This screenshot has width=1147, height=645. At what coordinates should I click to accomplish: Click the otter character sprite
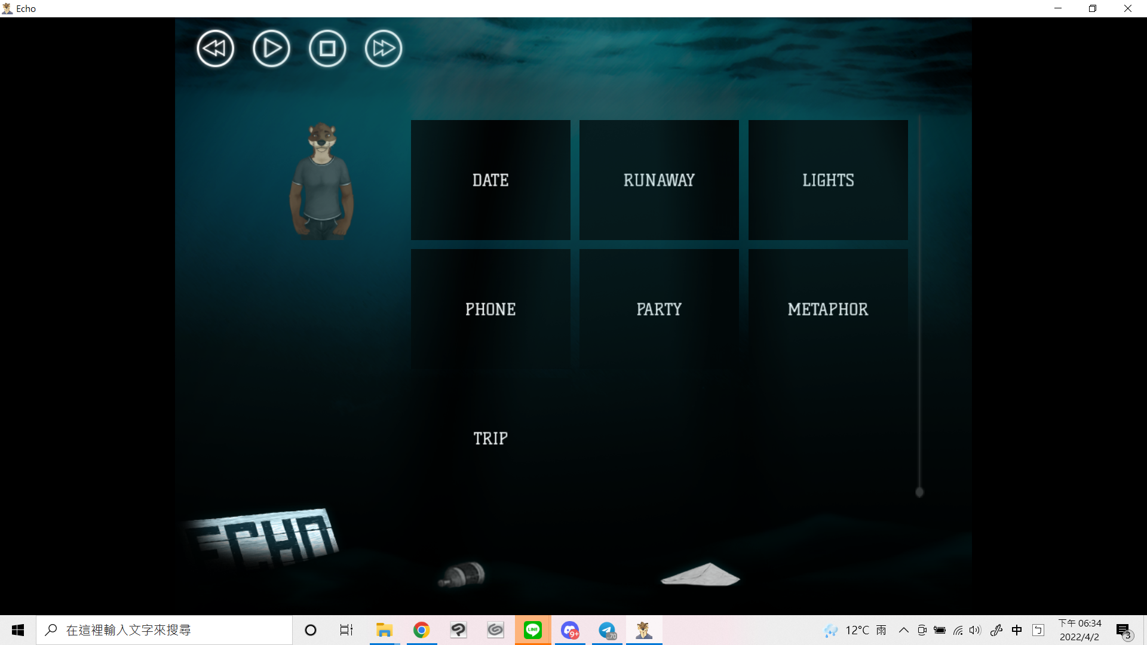coord(321,181)
